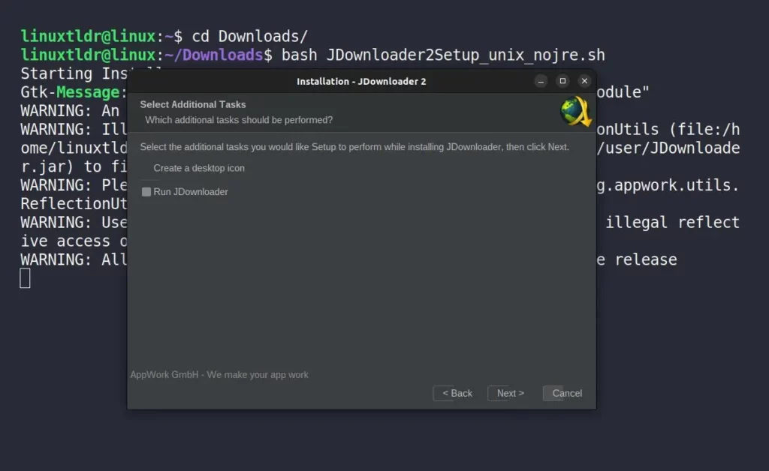Enable the Run JDownloader checkbox
769x471 pixels.
click(146, 192)
